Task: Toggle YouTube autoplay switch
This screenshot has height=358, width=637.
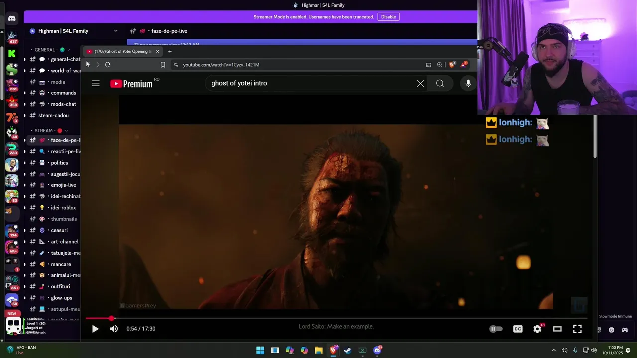Action: [496, 329]
